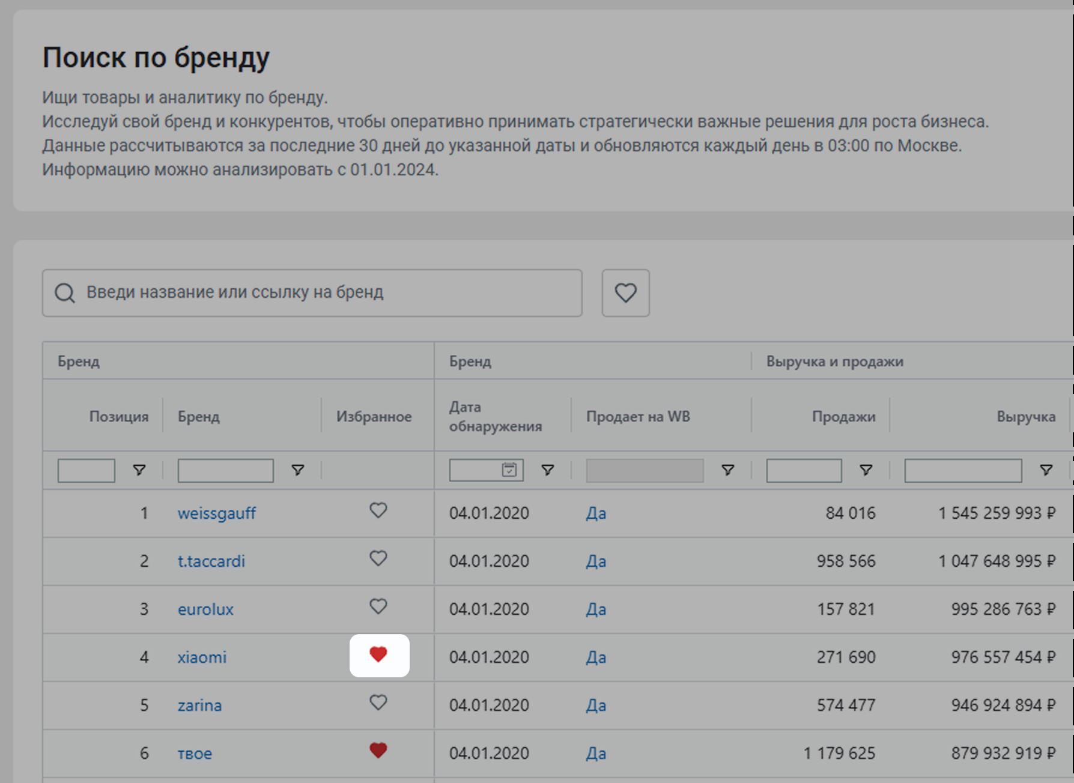Open zarina brand link
Image resolution: width=1074 pixels, height=783 pixels.
[199, 706]
